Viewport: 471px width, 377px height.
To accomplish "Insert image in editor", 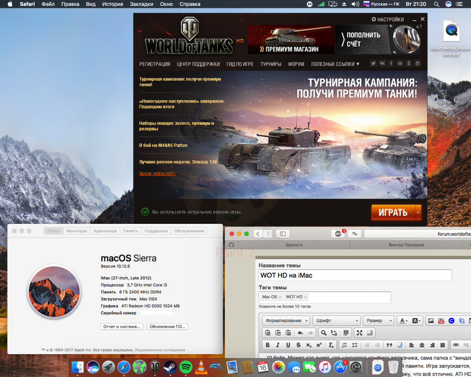I will [x=431, y=320].
